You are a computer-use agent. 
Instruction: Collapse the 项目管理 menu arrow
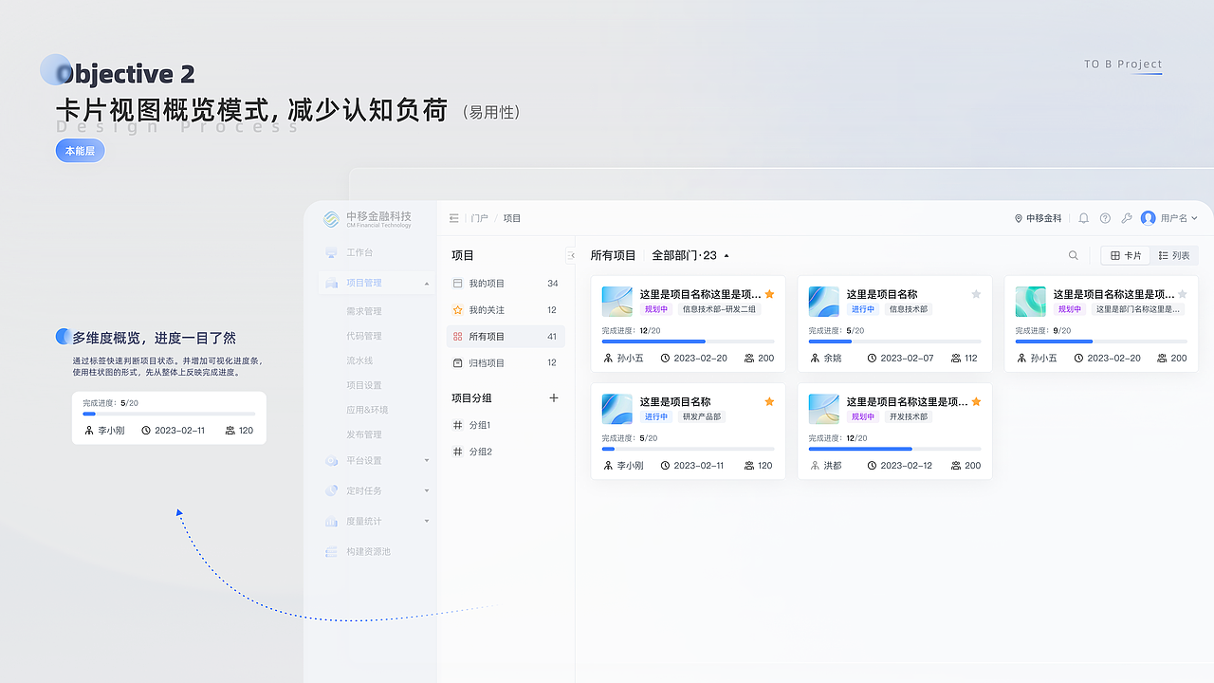point(426,283)
